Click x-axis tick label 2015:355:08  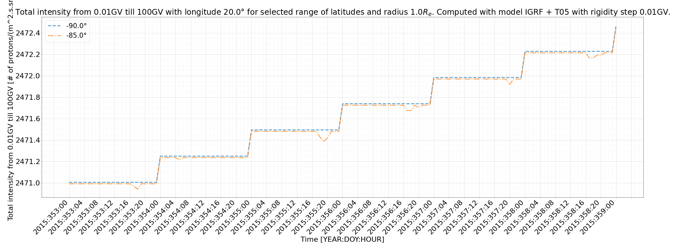tap(264, 217)
